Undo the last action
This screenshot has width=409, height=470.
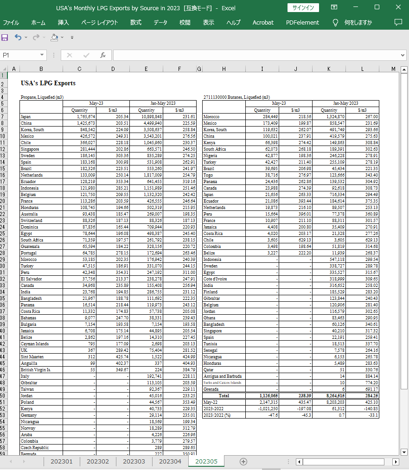pyautogui.click(x=18, y=38)
